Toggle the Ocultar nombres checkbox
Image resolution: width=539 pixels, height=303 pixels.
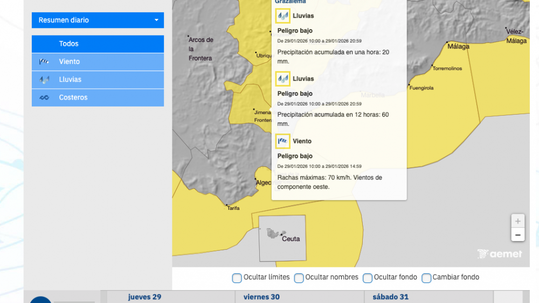tap(299, 278)
